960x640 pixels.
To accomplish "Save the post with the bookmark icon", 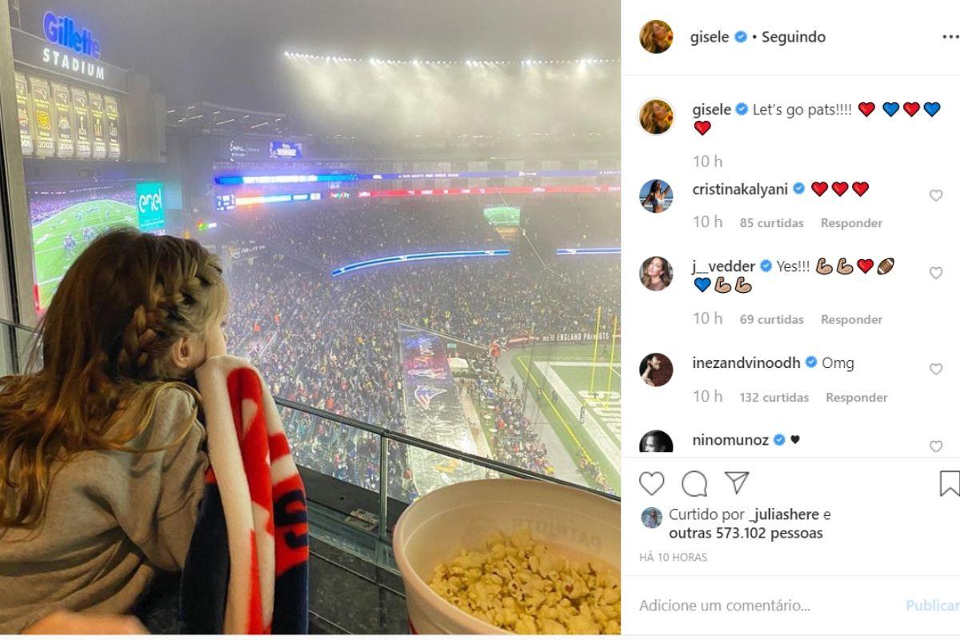I will (949, 483).
